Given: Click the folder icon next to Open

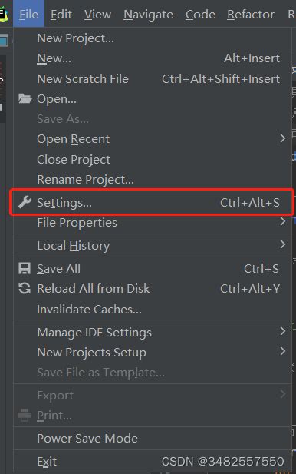Looking at the screenshot, I should pyautogui.click(x=25, y=98).
